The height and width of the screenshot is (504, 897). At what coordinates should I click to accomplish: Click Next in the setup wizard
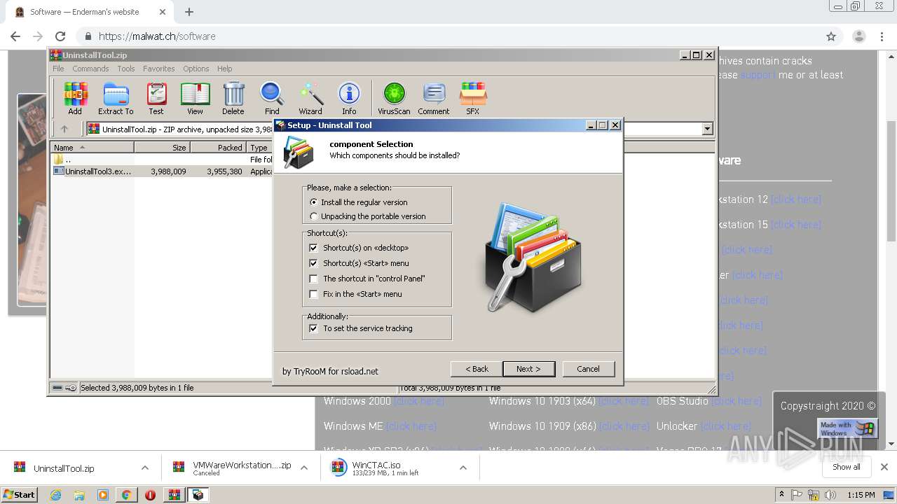click(x=528, y=369)
